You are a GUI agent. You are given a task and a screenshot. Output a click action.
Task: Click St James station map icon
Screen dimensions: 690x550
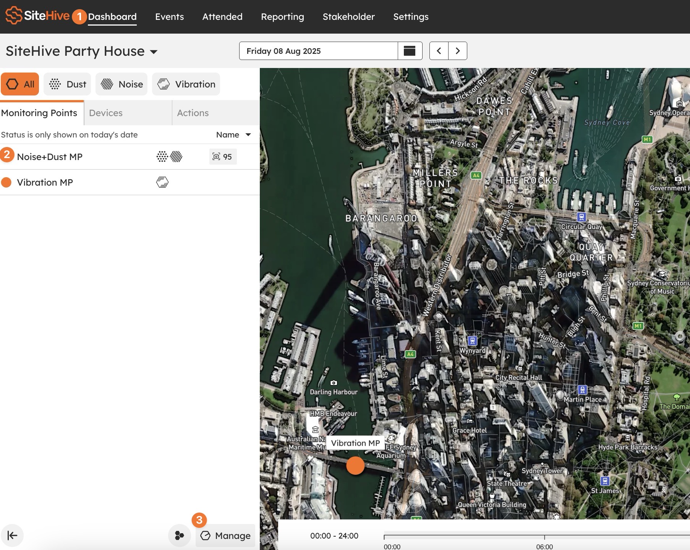pyautogui.click(x=605, y=480)
